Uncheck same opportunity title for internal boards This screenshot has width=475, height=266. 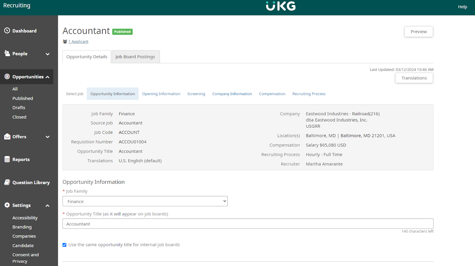click(x=64, y=245)
